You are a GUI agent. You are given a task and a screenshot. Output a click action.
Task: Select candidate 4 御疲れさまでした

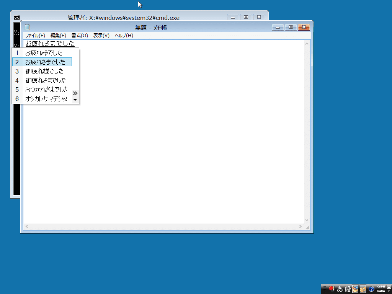click(42, 80)
